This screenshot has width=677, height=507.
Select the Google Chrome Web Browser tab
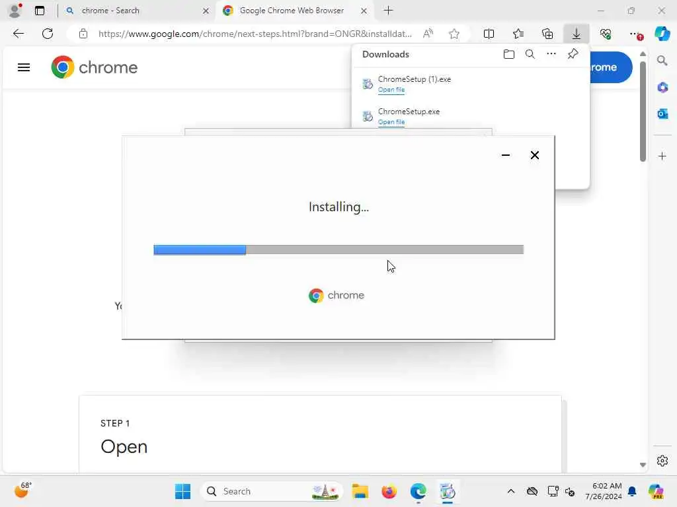[x=296, y=11]
